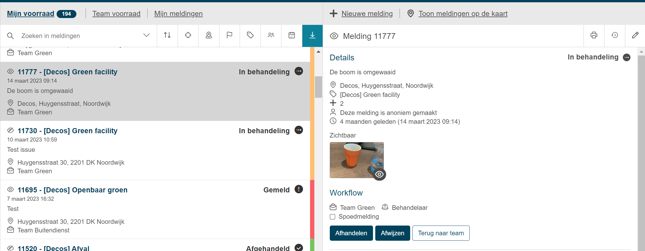Open the tag category filter icon
Image resolution: width=645 pixels, height=251 pixels.
(250, 35)
